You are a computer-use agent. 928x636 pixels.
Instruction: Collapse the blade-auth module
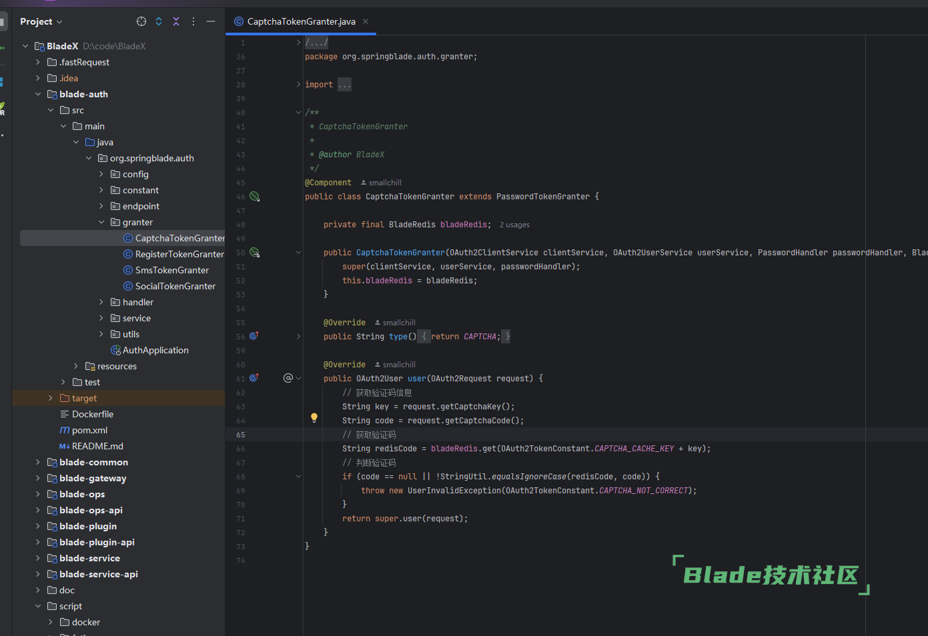click(38, 94)
